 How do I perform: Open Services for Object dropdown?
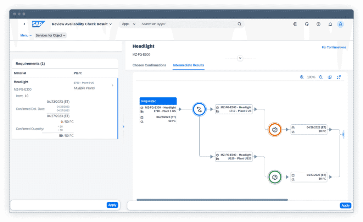coord(51,36)
